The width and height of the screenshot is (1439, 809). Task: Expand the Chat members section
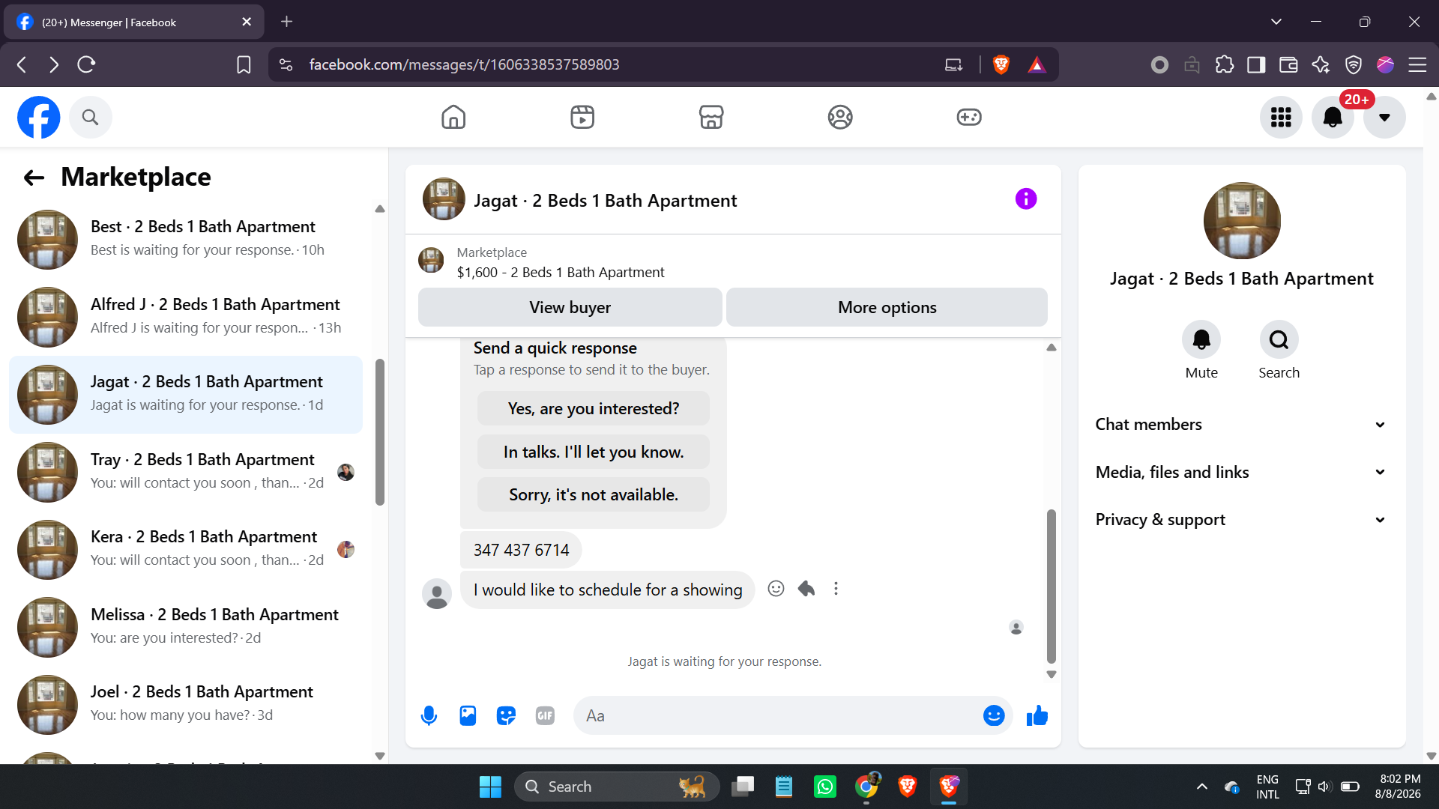click(1241, 425)
